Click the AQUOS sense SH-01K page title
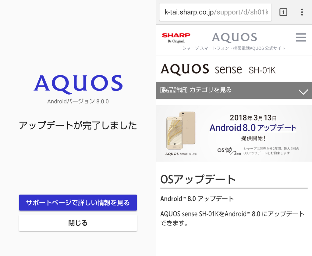312x256 pixels. click(218, 69)
